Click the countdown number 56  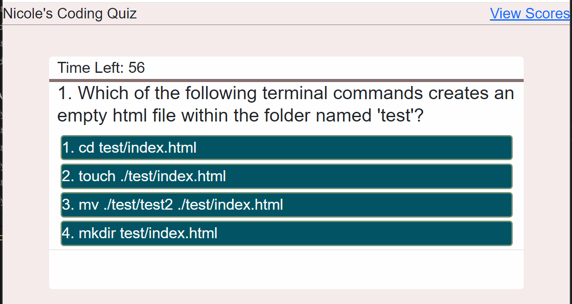(x=137, y=68)
